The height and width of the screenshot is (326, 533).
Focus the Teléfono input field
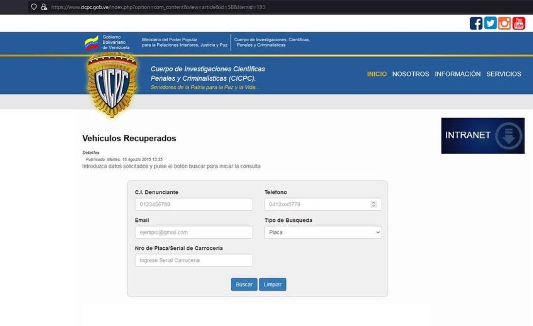[323, 204]
